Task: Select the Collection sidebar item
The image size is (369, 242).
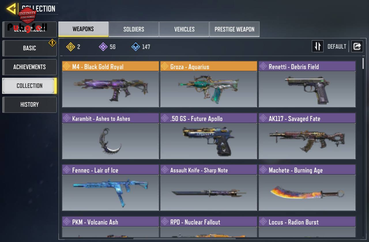Action: [x=29, y=86]
